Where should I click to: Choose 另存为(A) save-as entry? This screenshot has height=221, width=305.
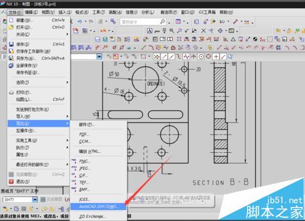click(38, 58)
